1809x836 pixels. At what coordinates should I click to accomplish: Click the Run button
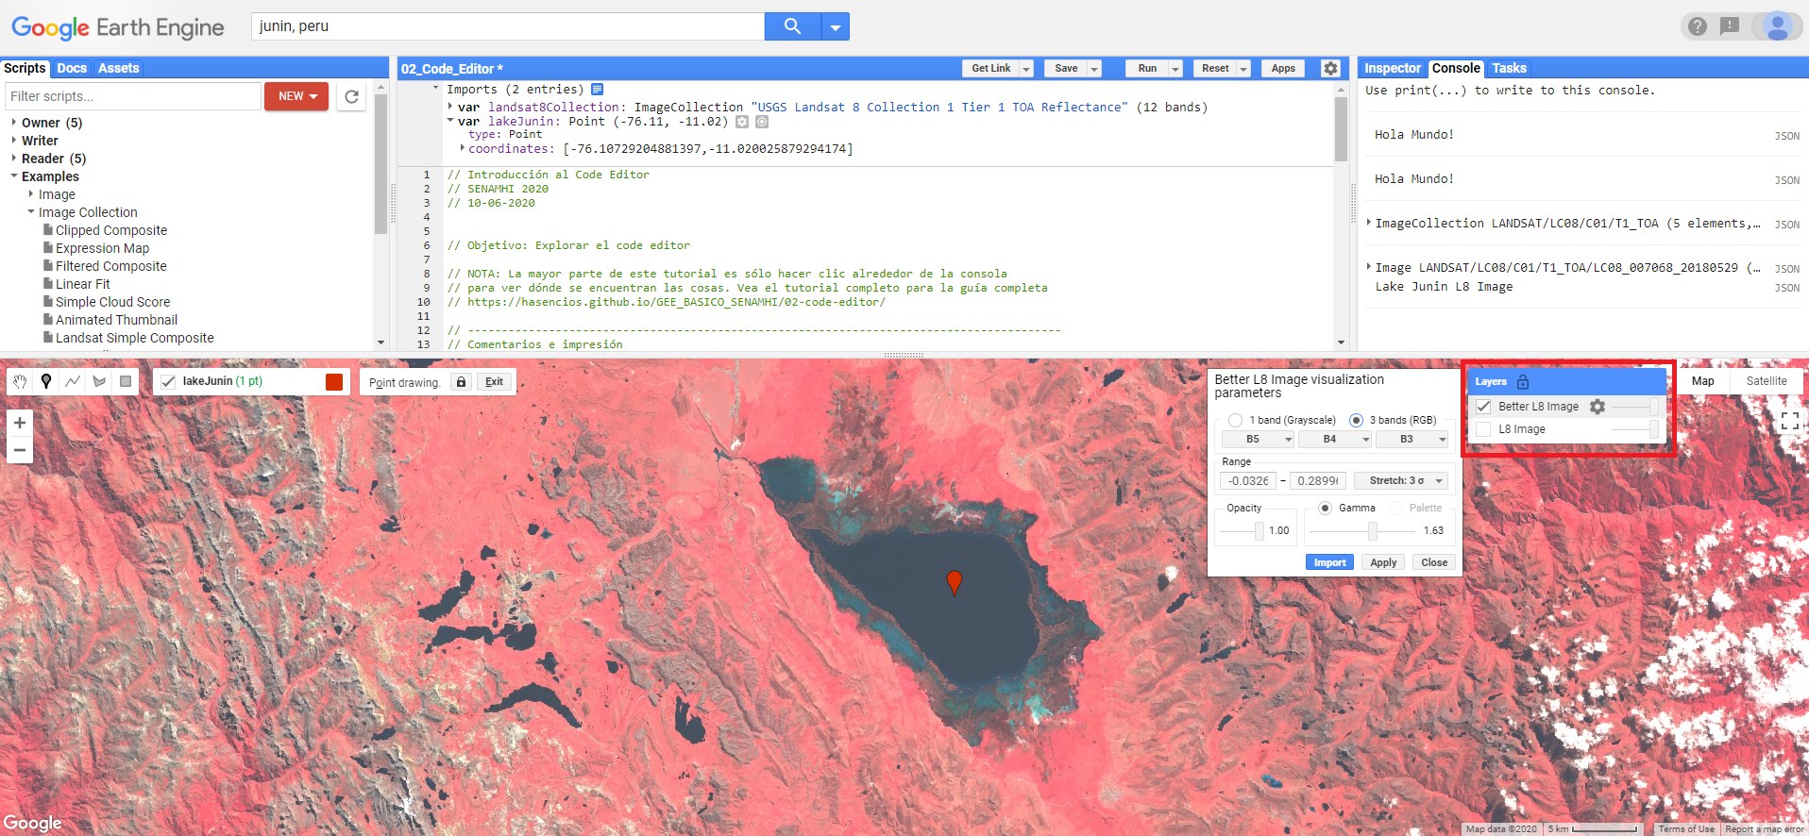pyautogui.click(x=1147, y=69)
